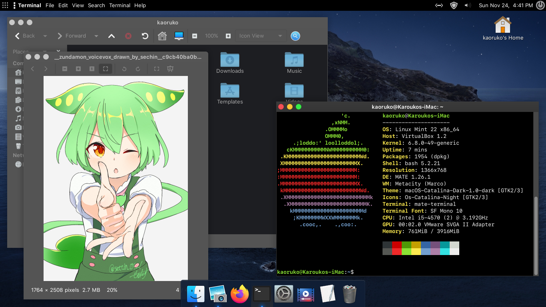Open System Preferences gear in dock

pyautogui.click(x=284, y=295)
